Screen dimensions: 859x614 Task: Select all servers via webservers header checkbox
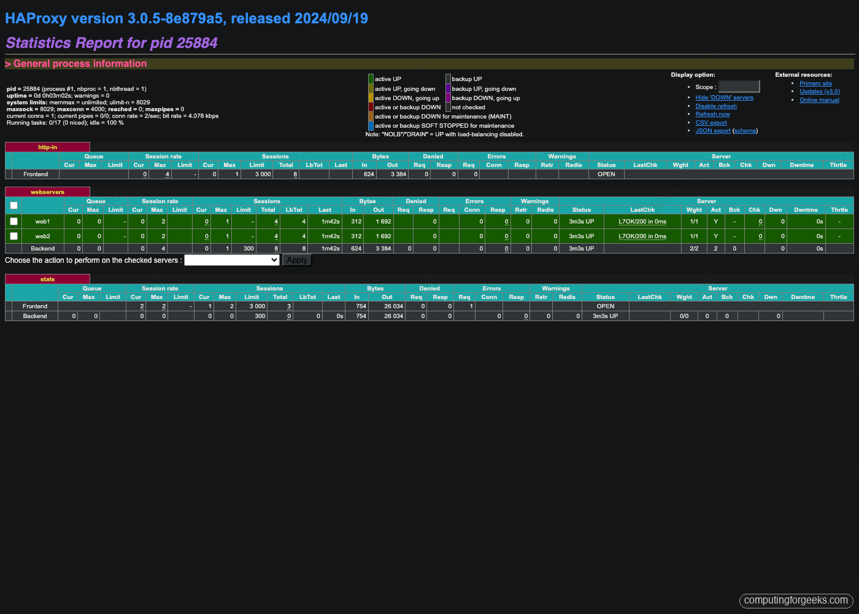click(13, 205)
